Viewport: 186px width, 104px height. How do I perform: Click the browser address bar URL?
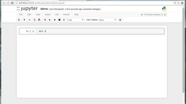click(x=42, y=3)
